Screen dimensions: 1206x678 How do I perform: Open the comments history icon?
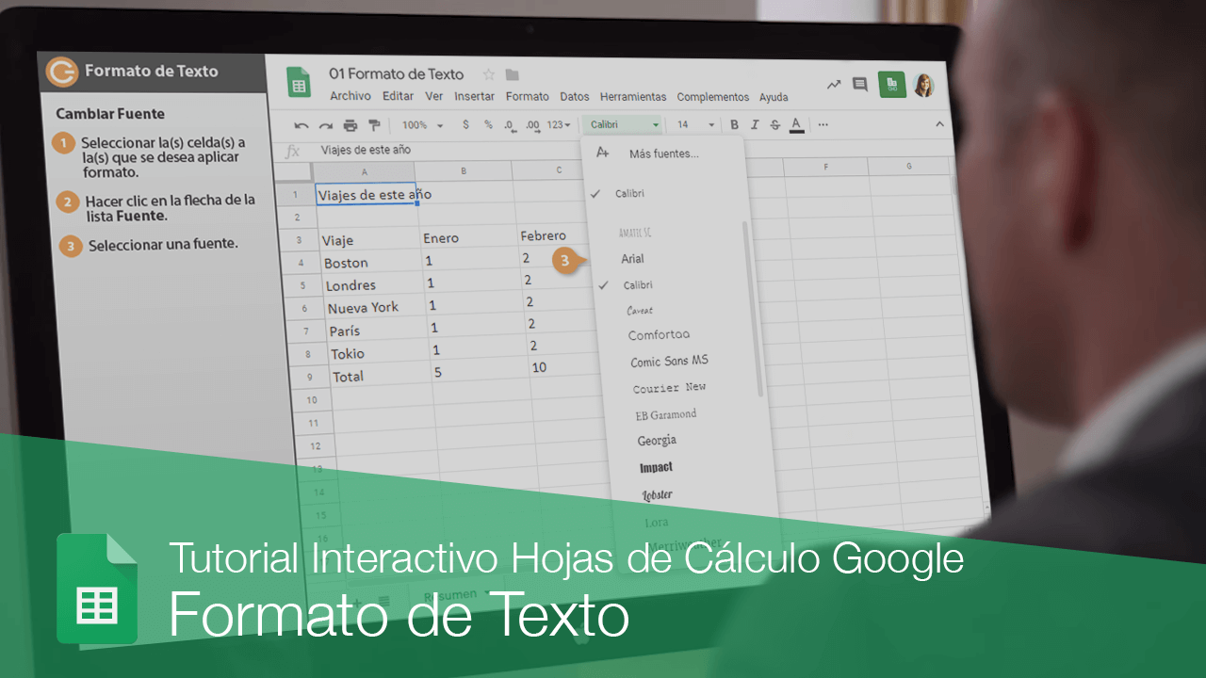point(859,85)
